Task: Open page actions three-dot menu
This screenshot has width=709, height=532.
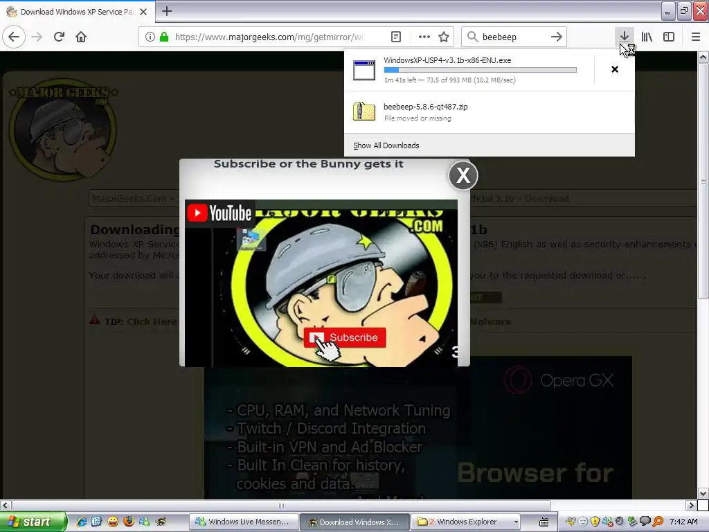Action: click(424, 37)
